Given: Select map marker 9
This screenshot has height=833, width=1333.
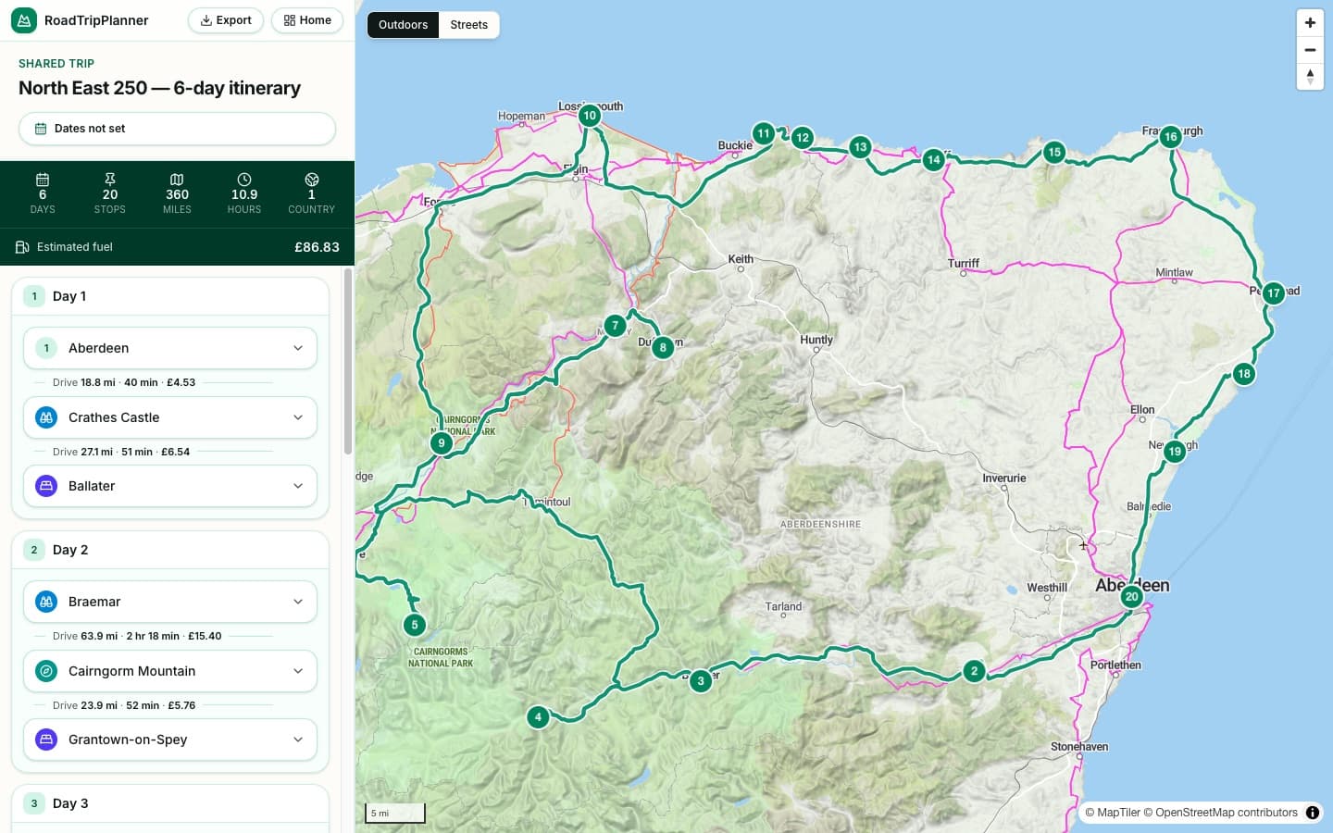Looking at the screenshot, I should [442, 442].
